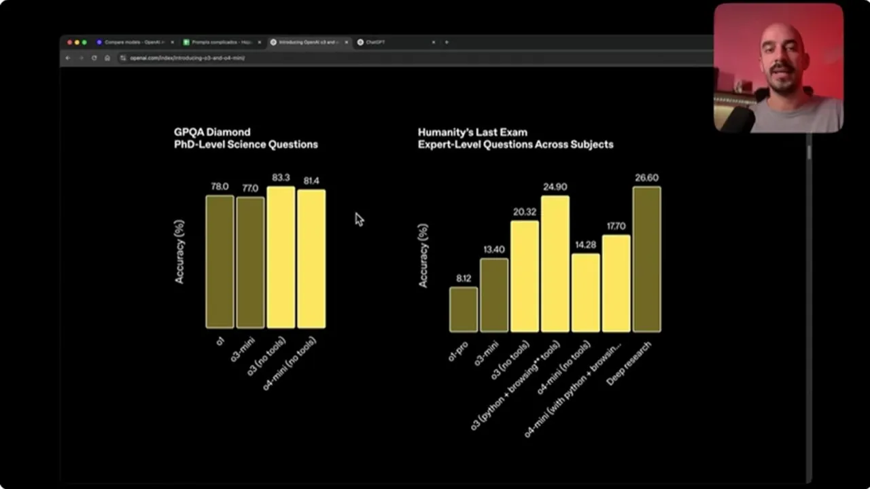Click the '26.60' value label
The image size is (870, 489).
(647, 177)
